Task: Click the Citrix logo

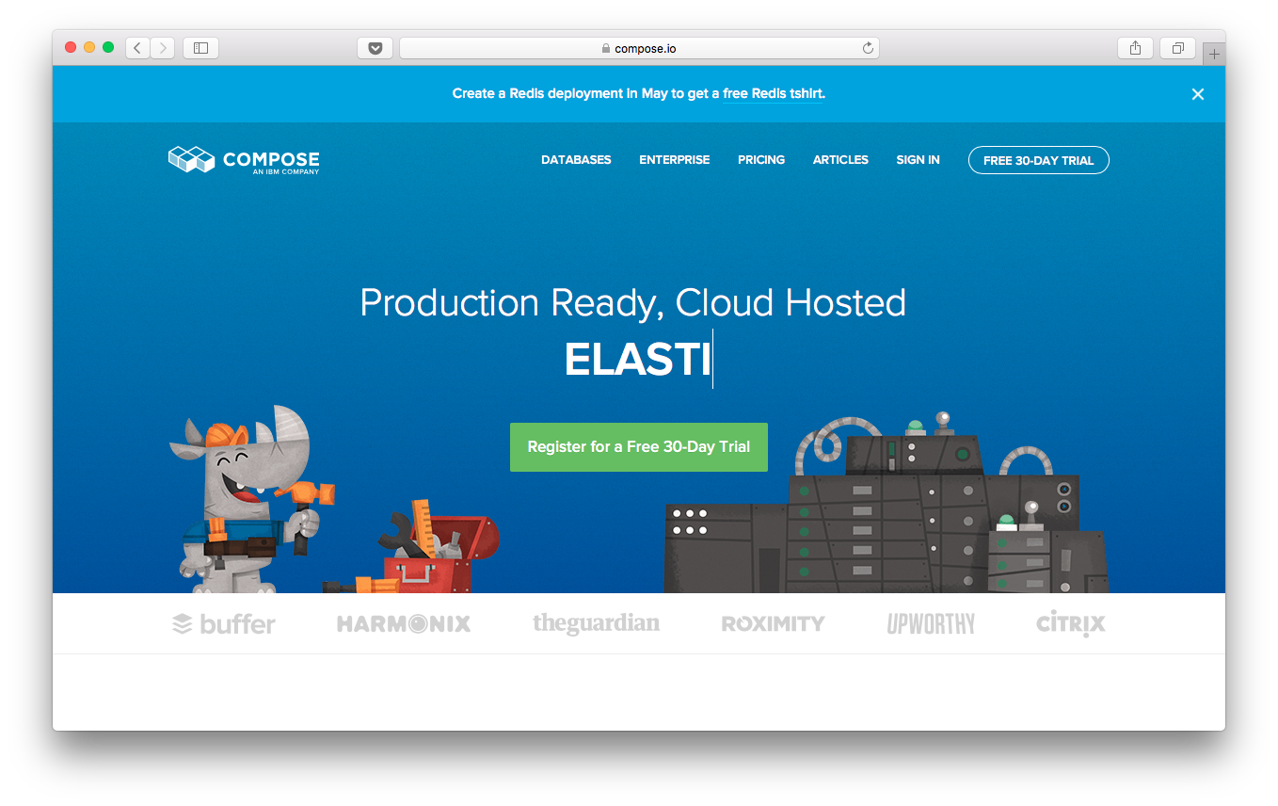Action: [1071, 623]
